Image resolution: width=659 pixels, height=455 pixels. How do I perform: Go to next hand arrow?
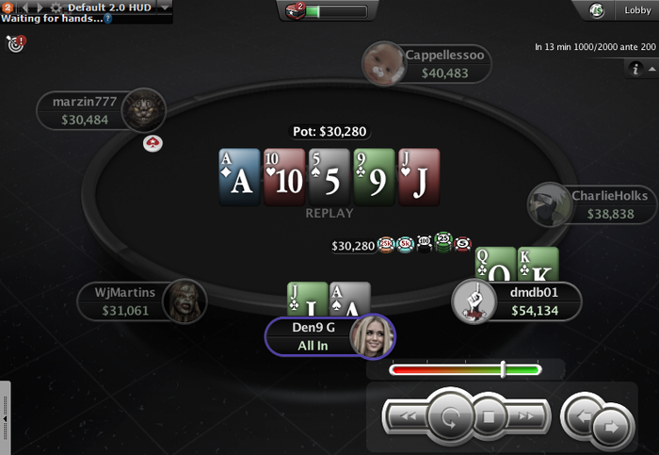click(x=612, y=427)
